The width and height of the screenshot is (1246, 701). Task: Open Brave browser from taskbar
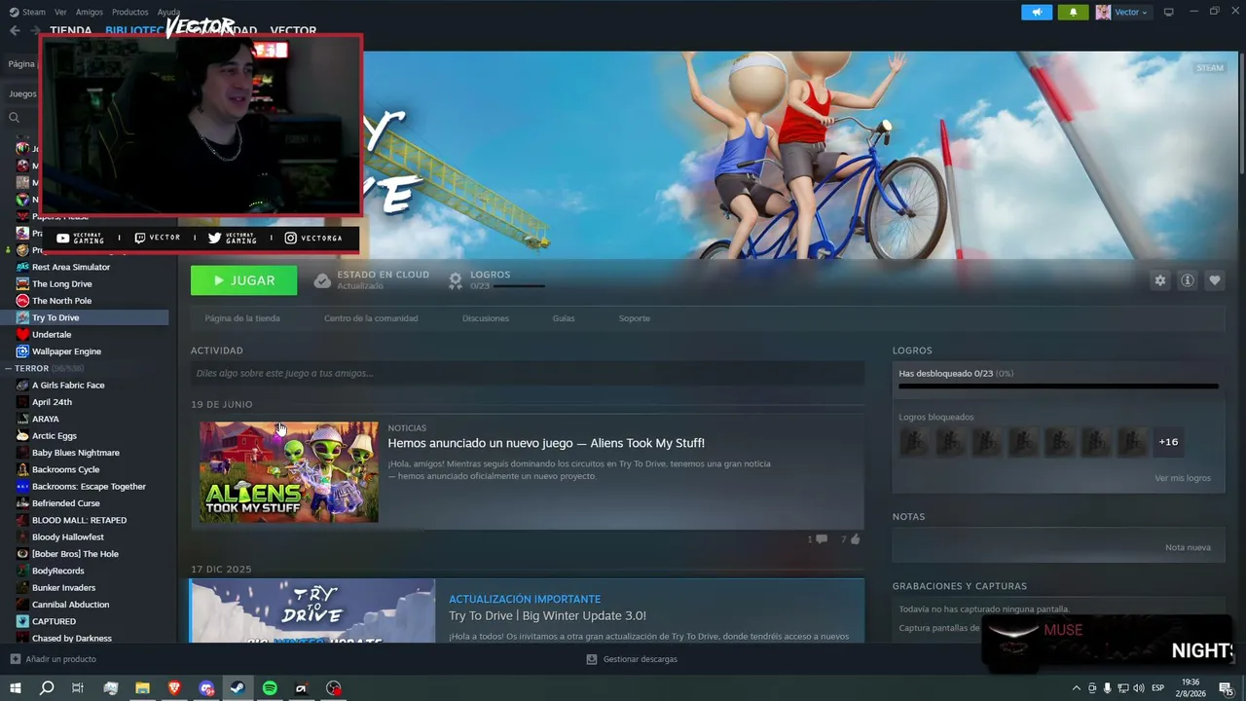click(x=175, y=688)
